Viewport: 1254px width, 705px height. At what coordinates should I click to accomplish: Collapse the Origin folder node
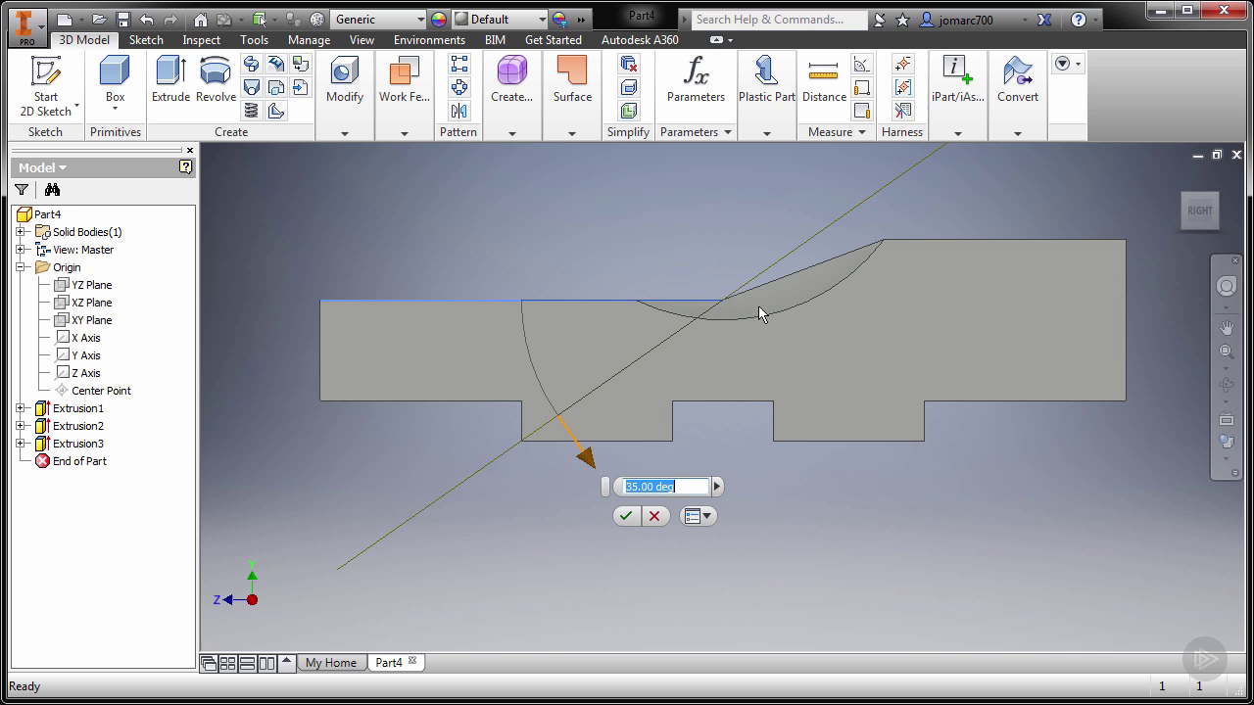pos(21,267)
